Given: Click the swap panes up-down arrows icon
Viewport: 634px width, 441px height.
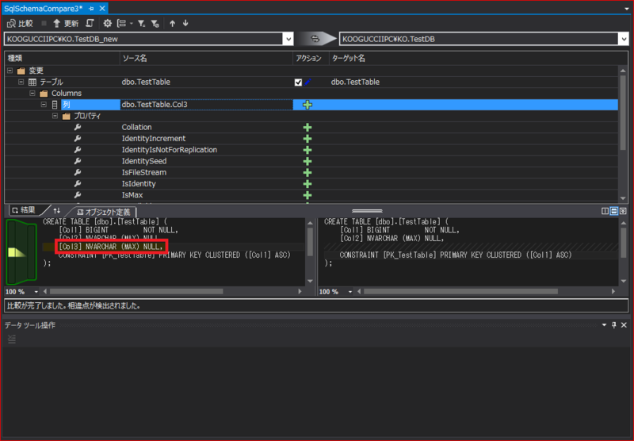Looking at the screenshot, I should coord(56,210).
